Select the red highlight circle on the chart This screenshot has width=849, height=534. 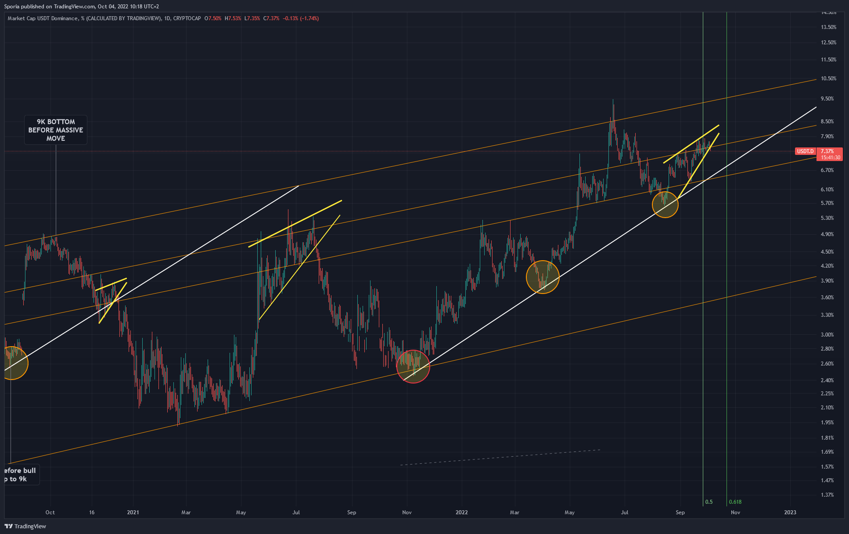tap(413, 366)
